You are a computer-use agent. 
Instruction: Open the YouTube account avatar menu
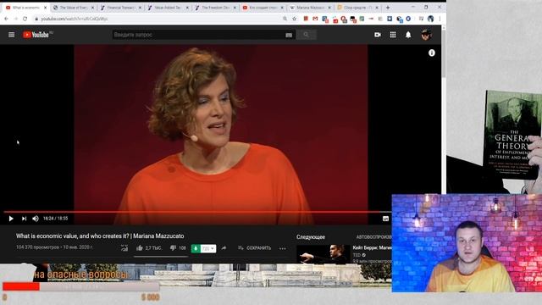click(x=426, y=35)
